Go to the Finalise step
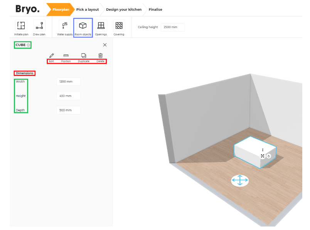This screenshot has width=310, height=230. [155, 10]
